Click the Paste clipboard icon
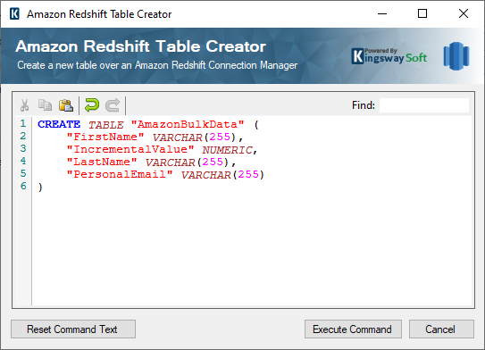This screenshot has width=485, height=350. [66, 105]
